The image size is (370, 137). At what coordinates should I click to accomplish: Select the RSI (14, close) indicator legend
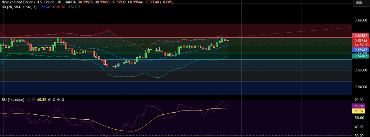13,100
